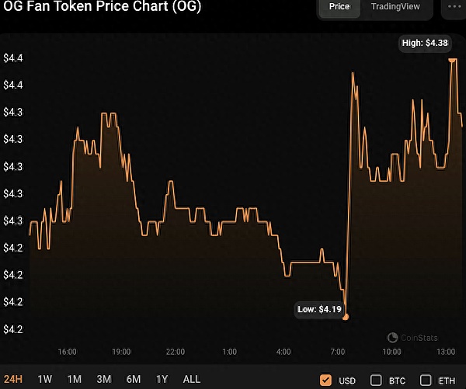The height and width of the screenshot is (389, 466).
Task: Show the 1Y price history
Action: coord(162,380)
